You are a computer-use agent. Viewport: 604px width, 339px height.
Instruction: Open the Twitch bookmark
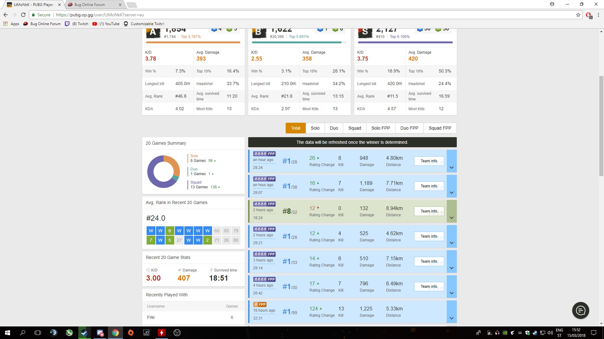77,24
